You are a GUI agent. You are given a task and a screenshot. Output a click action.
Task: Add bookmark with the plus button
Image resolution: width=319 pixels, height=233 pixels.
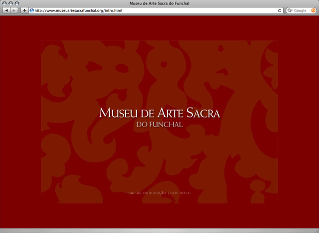click(x=24, y=10)
